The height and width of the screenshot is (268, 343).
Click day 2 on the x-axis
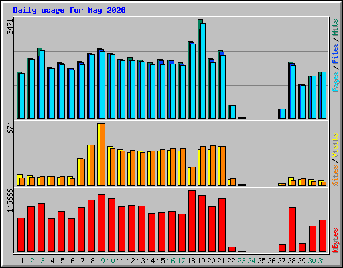pos(32,261)
